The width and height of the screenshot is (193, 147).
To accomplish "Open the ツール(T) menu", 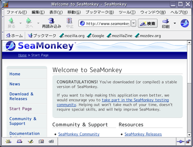I will point(127,12).
